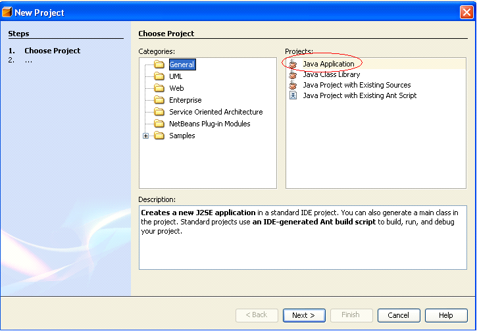Click the NetBeans Plug-in Modules folder icon
This screenshot has height=331, width=477.
click(159, 124)
